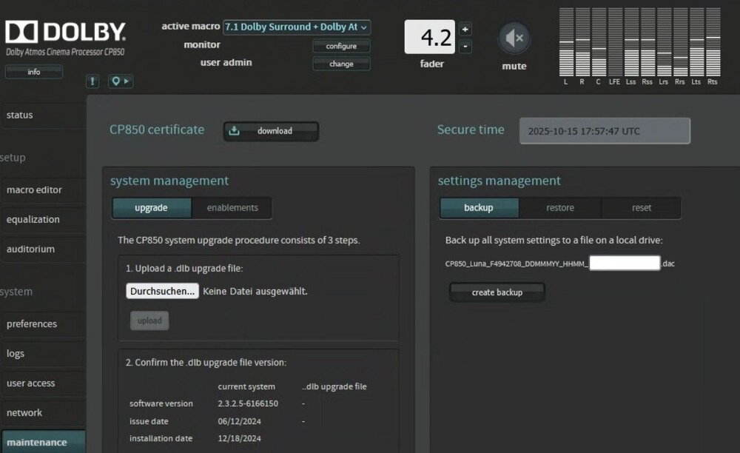The image size is (740, 453).
Task: Download the CP850 certificate
Action: (x=271, y=131)
